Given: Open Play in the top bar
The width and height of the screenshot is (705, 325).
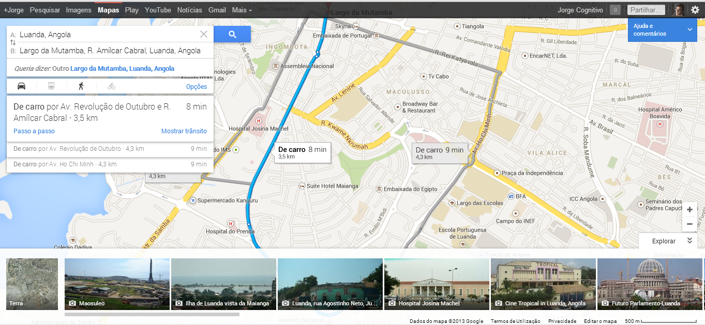Looking at the screenshot, I should click(132, 10).
